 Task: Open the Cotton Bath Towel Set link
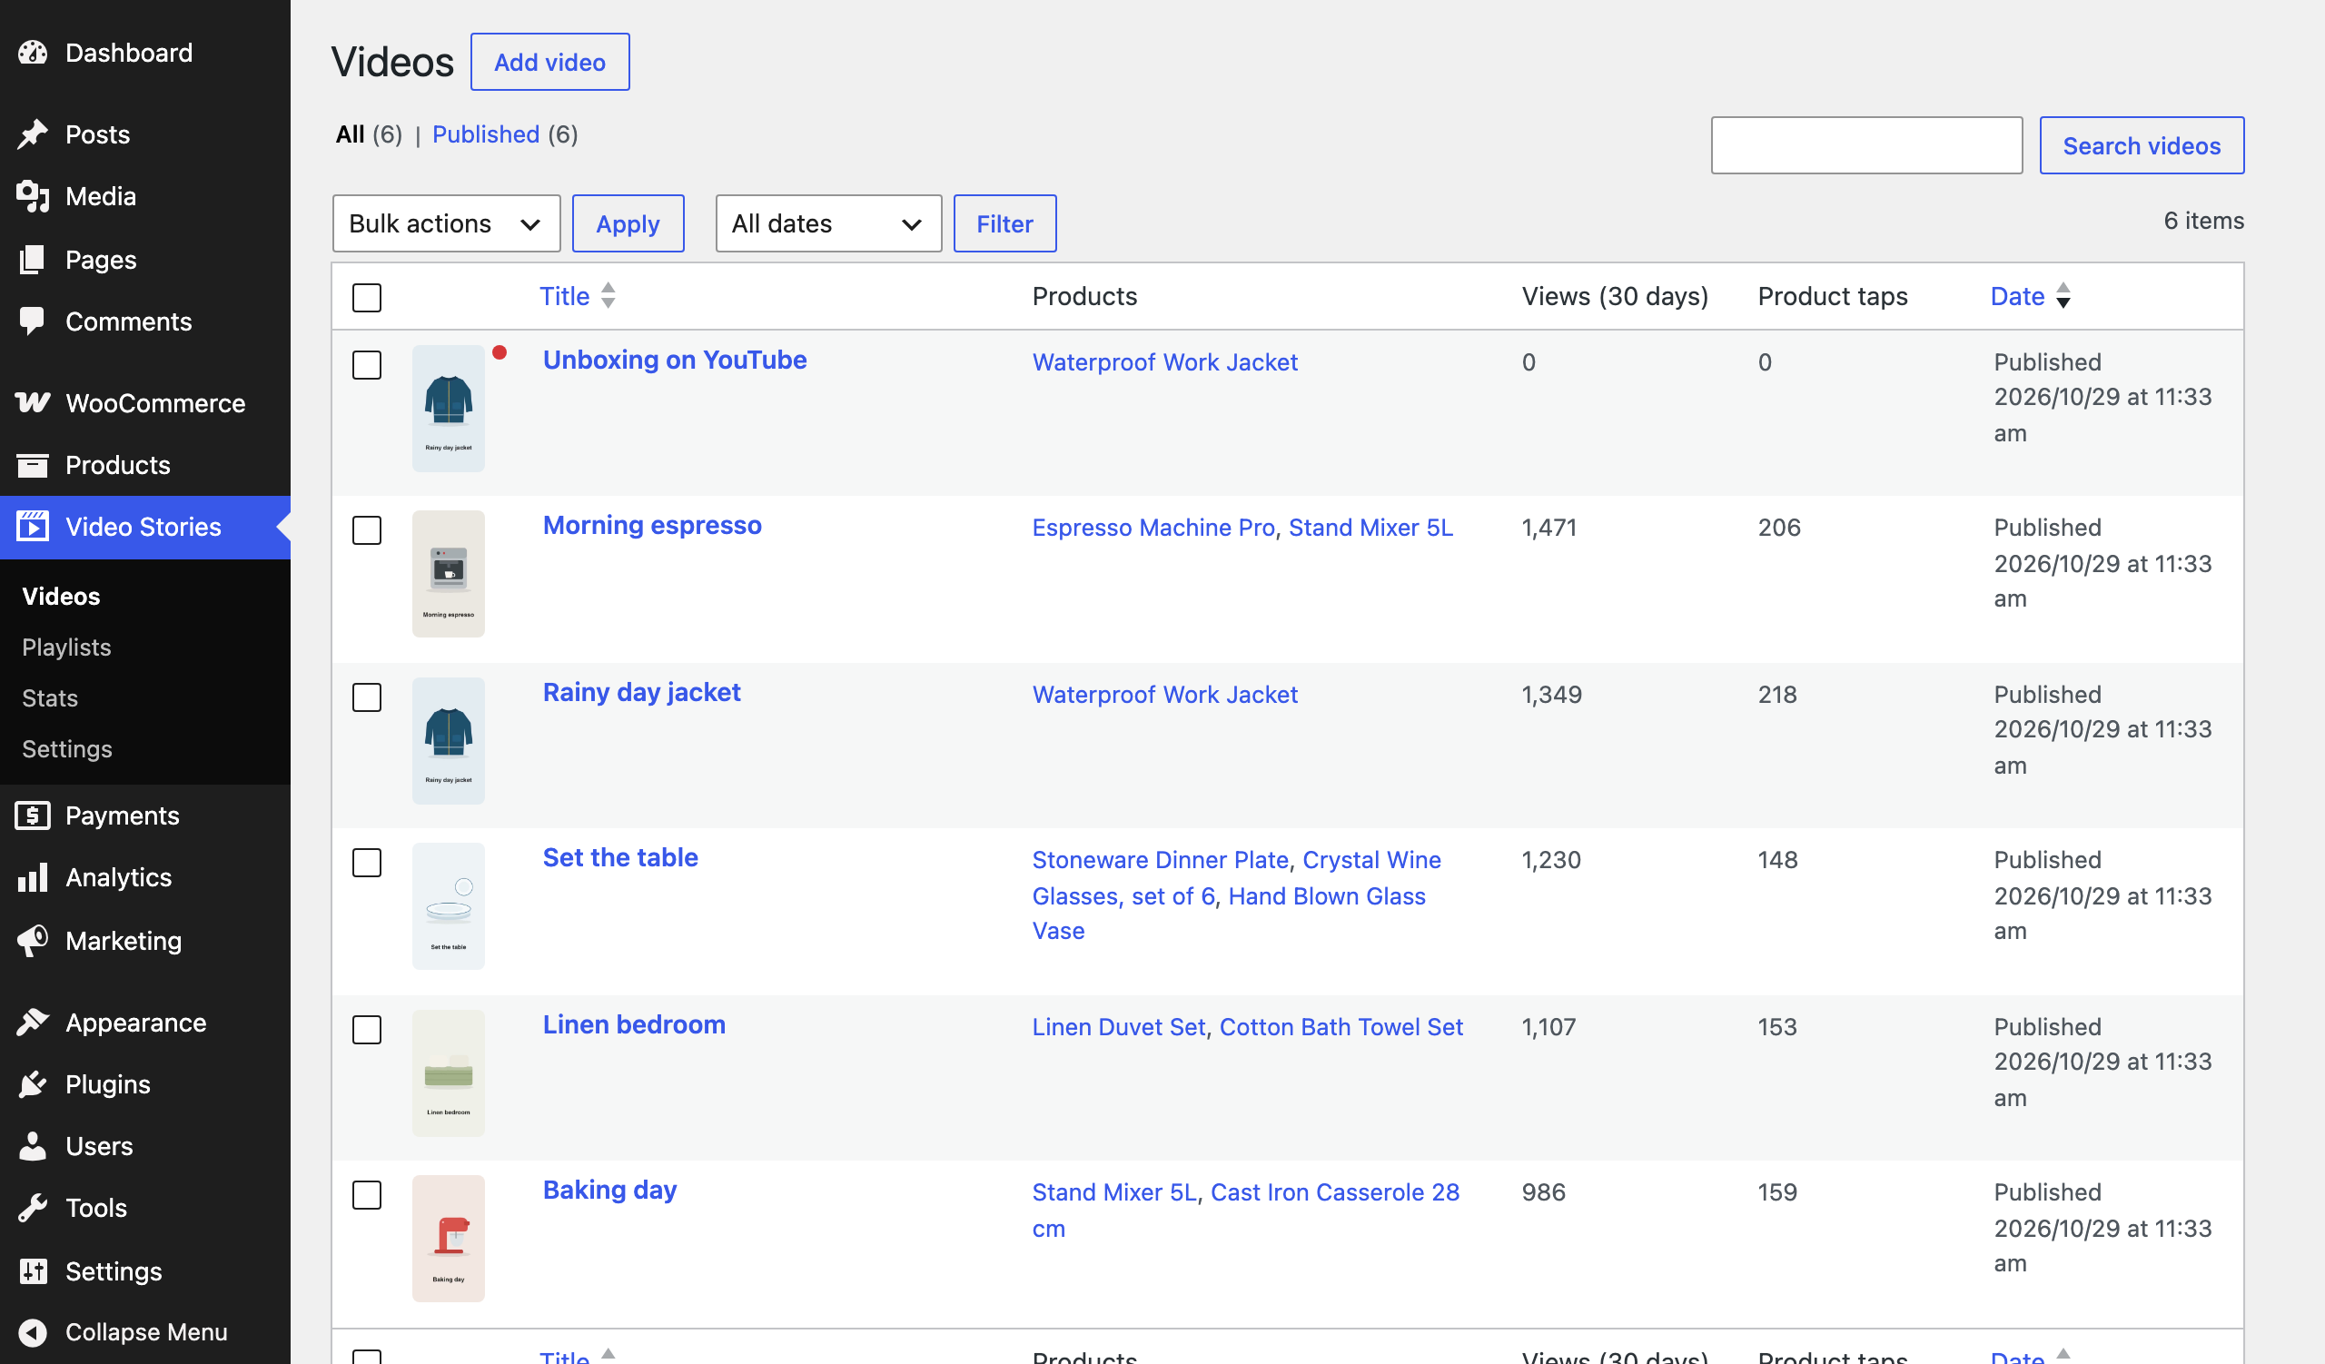(x=1341, y=1026)
